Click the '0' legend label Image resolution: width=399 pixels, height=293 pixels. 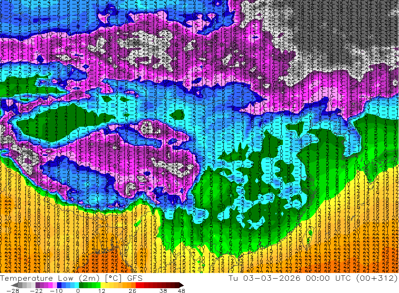point(78,291)
